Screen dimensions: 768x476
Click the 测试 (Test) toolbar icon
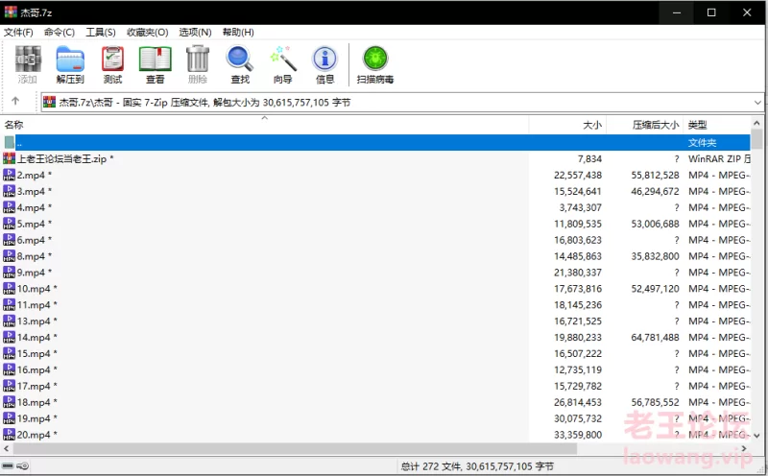[x=112, y=59]
